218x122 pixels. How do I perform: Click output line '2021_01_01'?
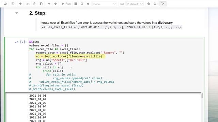tap(38, 96)
